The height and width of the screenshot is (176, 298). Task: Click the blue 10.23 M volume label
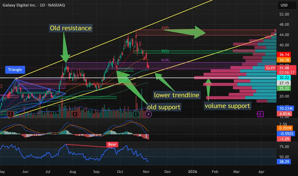tap(286, 108)
